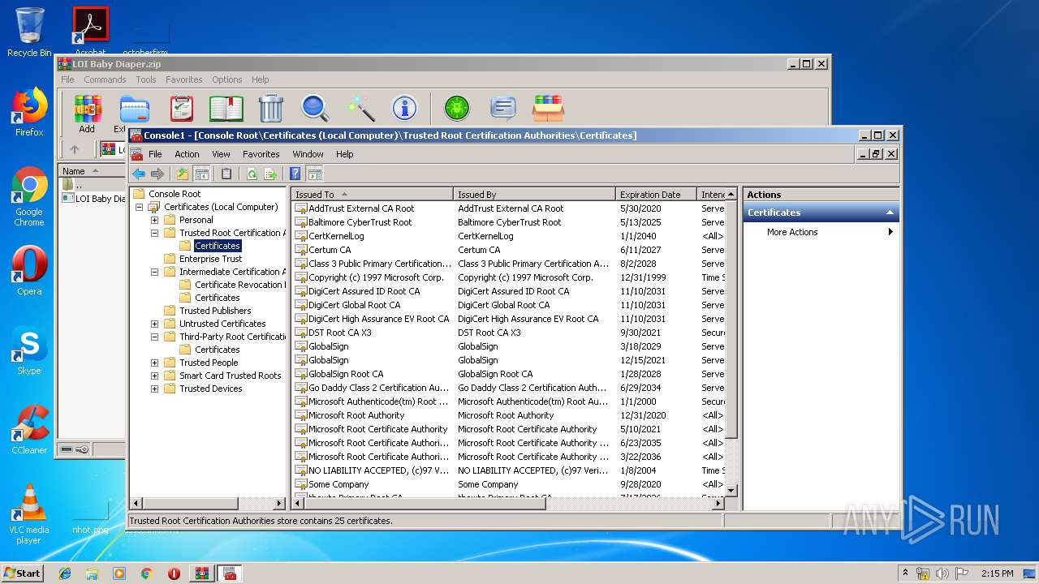The width and height of the screenshot is (1039, 584).
Task: Open WinRAR Tools menu
Action: click(x=146, y=79)
